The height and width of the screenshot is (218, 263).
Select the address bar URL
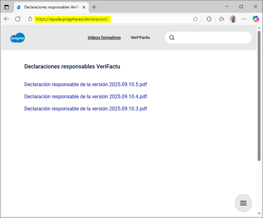[72, 19]
